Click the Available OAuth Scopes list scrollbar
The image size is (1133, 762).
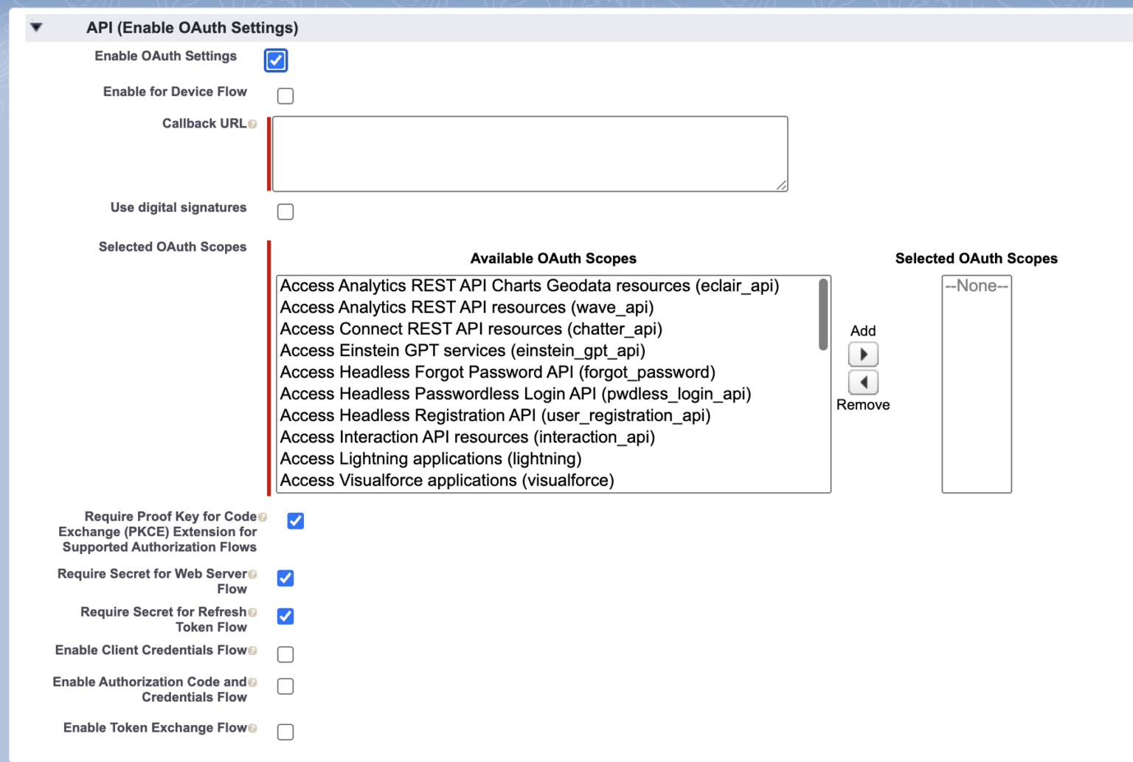point(823,315)
